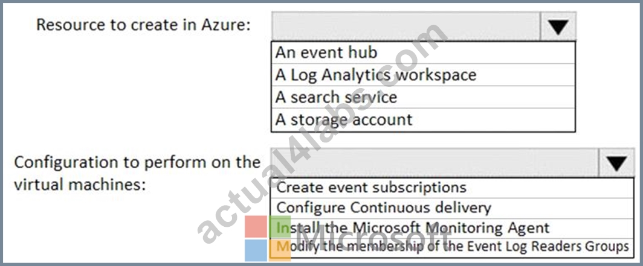
Task: Choose A Log Analytics workspace option
Action: pos(423,75)
